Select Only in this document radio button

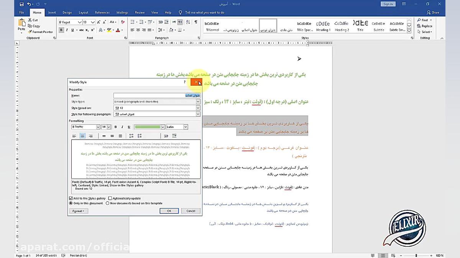point(71,203)
